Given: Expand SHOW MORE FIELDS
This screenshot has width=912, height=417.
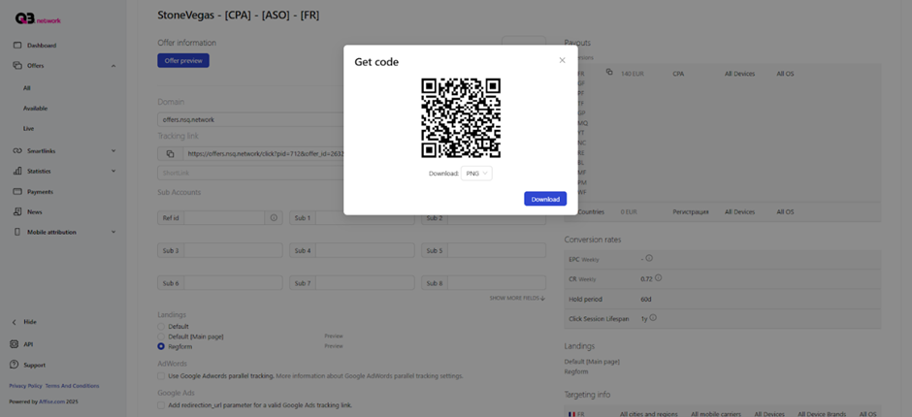Looking at the screenshot, I should point(517,299).
